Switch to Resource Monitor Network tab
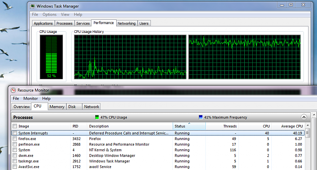Image resolution: width=317 pixels, height=170 pixels. (92, 107)
